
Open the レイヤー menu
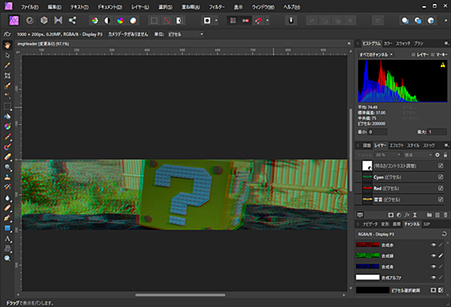pos(140,7)
